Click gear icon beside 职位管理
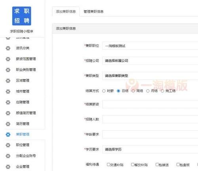The image size is (198, 171). tap(8, 145)
